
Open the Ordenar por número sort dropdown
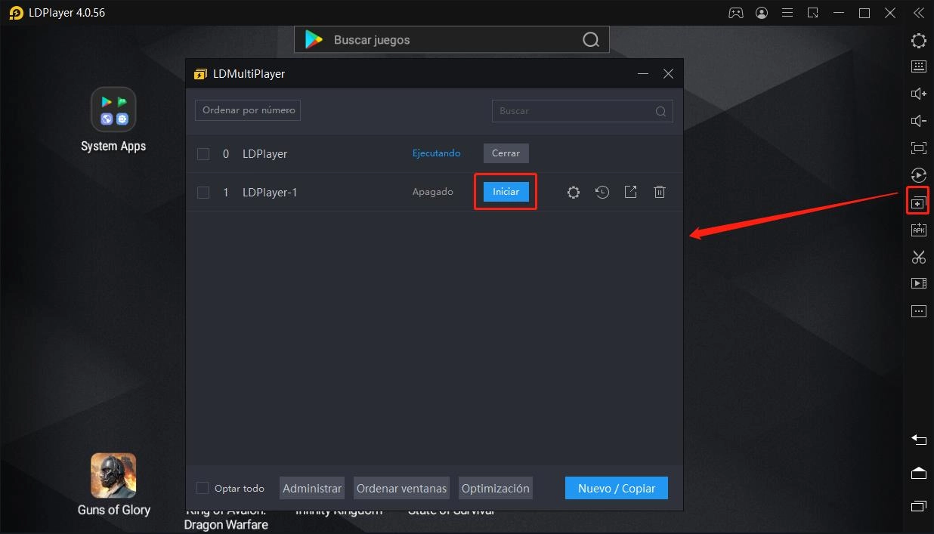[248, 110]
